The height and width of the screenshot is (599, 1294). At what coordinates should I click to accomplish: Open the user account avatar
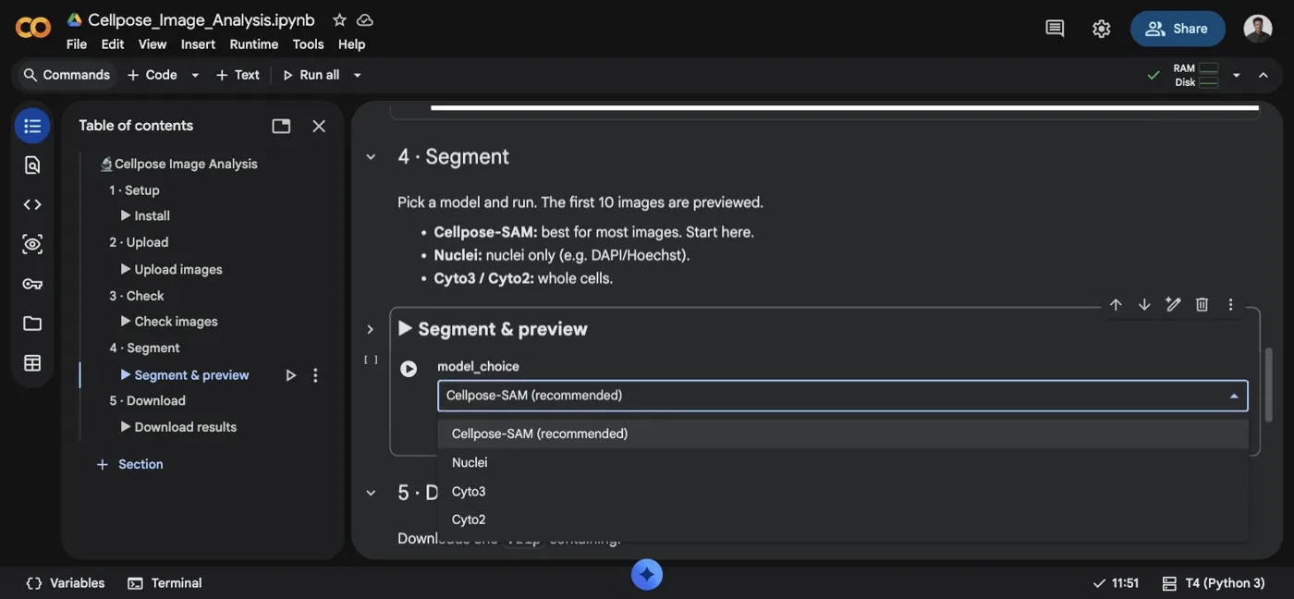(1258, 29)
